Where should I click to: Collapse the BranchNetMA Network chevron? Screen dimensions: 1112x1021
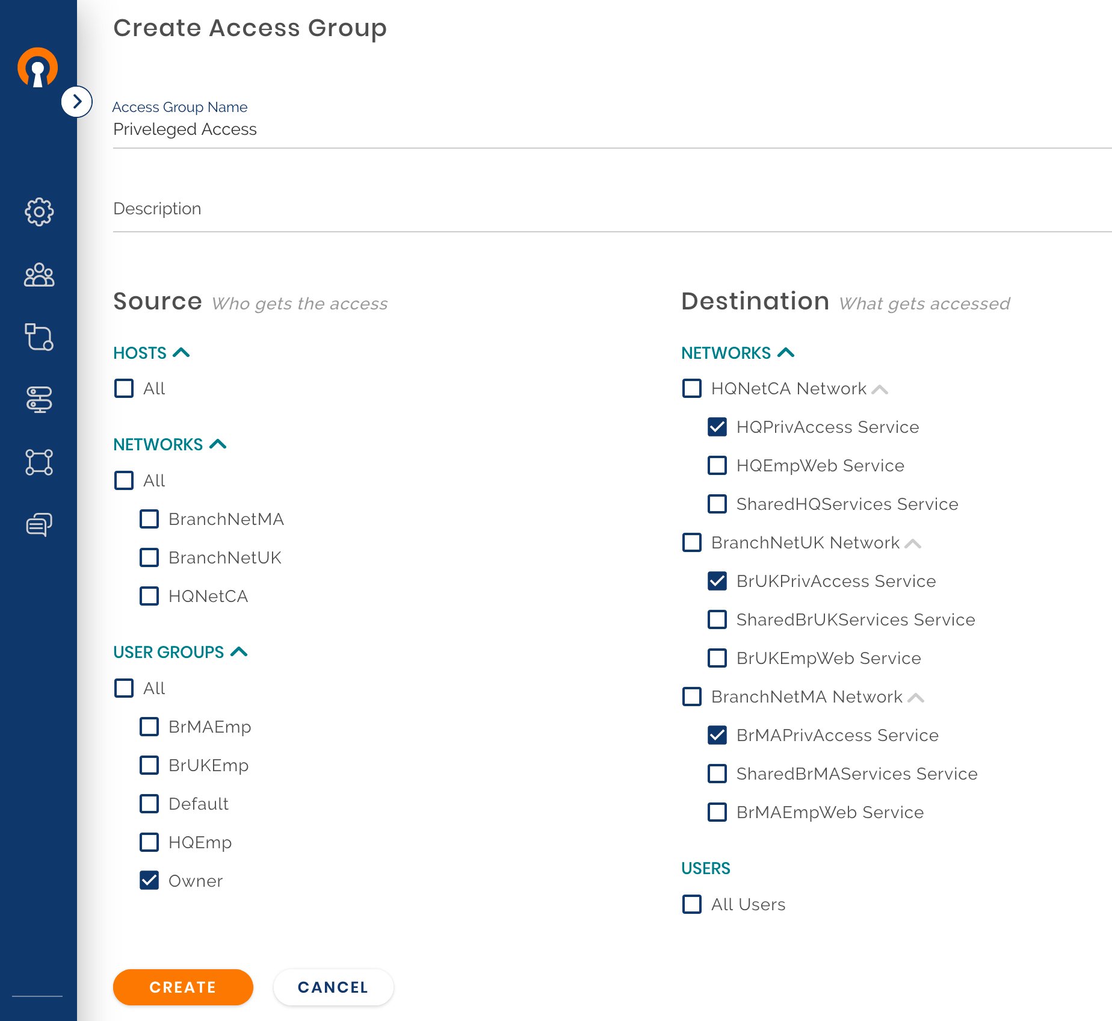pyautogui.click(x=915, y=698)
